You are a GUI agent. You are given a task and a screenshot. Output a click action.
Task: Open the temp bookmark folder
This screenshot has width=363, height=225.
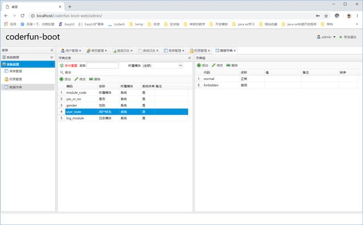click(x=136, y=24)
